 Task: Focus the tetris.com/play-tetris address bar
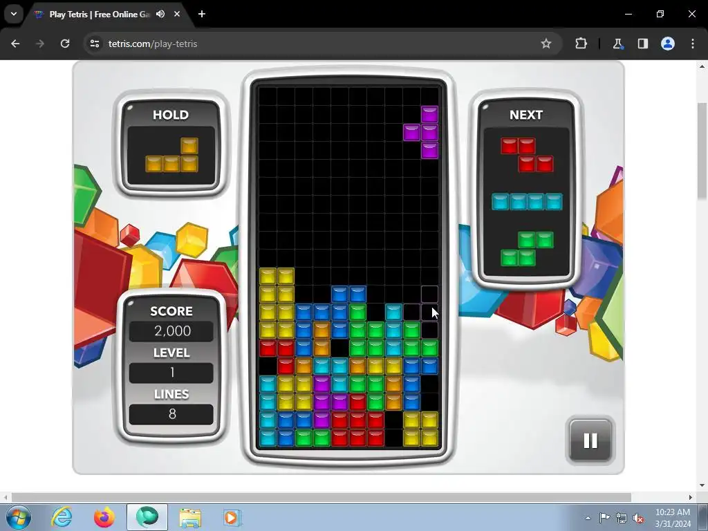[x=323, y=44]
